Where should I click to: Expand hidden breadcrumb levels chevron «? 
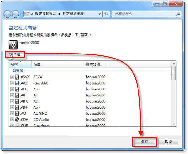pos(32,14)
